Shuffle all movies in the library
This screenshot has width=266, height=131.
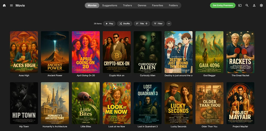coord(124,24)
